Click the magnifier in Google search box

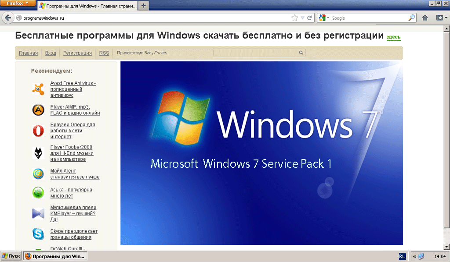(x=411, y=18)
